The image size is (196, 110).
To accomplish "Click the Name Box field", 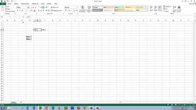I will [6, 17].
